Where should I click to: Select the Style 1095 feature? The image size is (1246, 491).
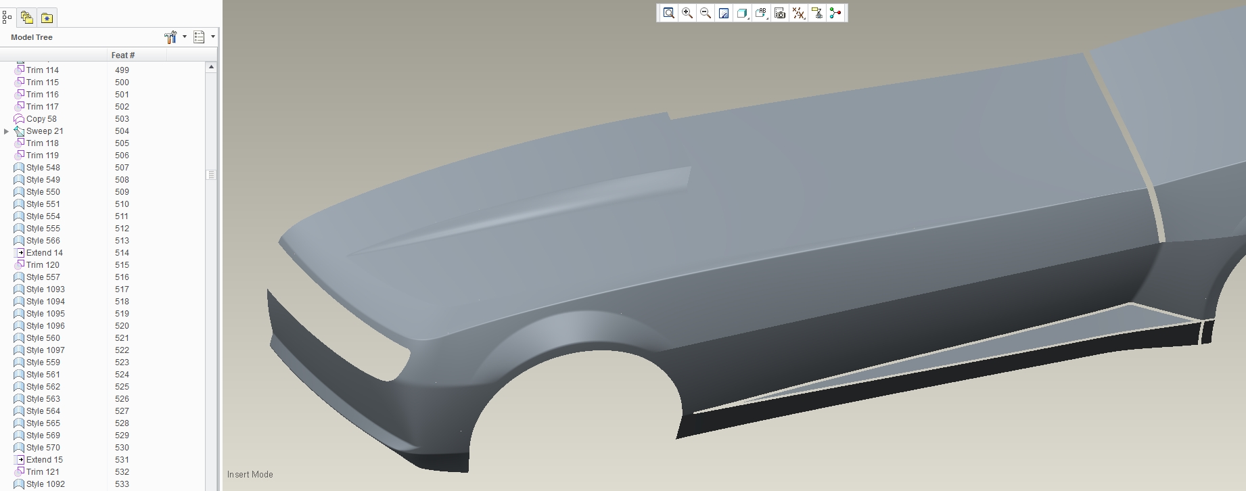(39, 314)
